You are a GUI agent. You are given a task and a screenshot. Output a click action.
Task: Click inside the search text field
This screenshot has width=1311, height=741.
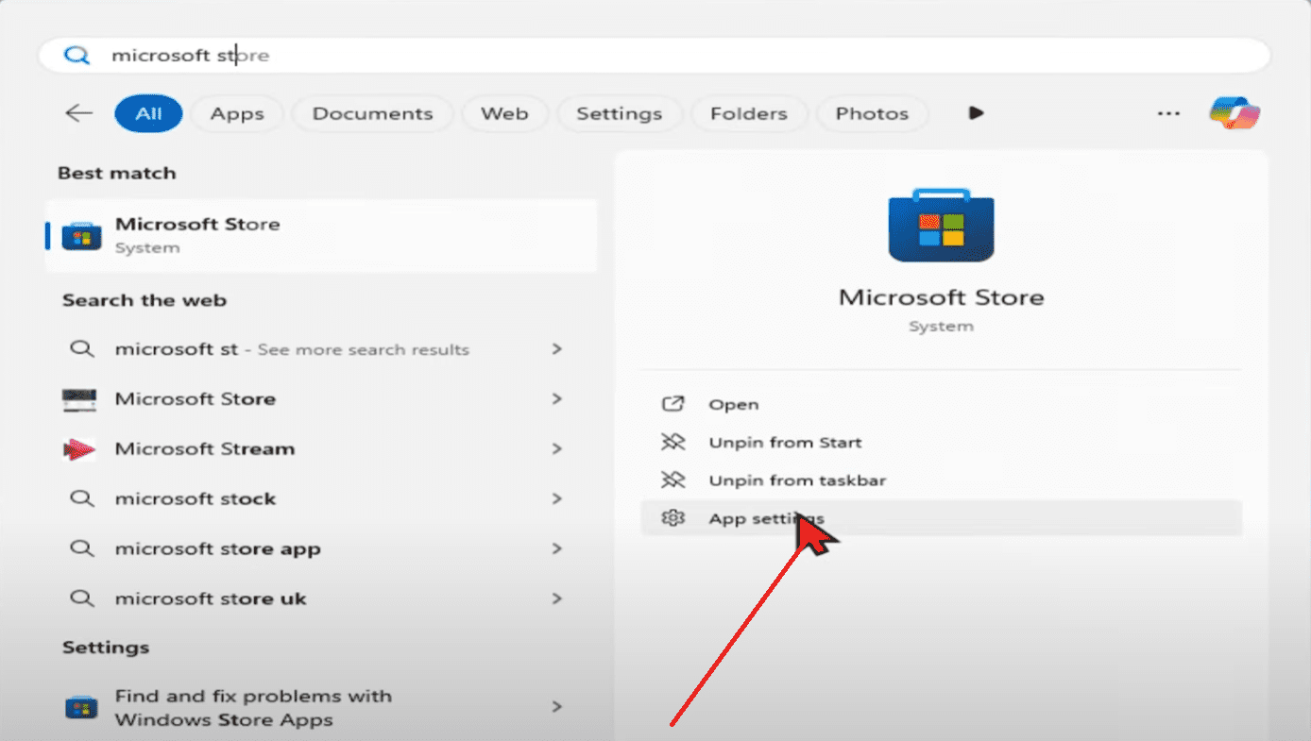654,55
